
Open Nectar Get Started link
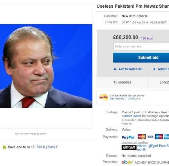click(x=117, y=99)
